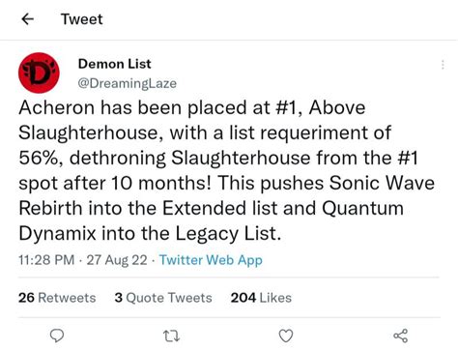The width and height of the screenshot is (458, 351).
Task: Click Quantum in the tweet text
Action: pyautogui.click(x=362, y=208)
